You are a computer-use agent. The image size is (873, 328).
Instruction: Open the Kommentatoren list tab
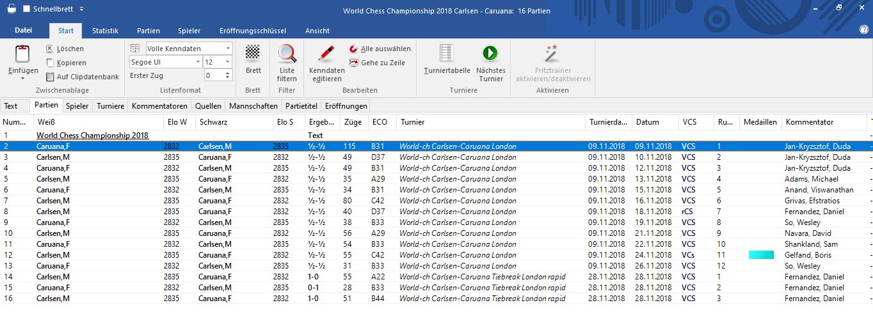pyautogui.click(x=159, y=106)
